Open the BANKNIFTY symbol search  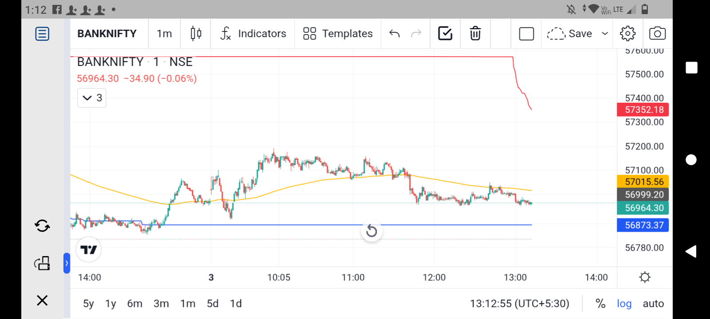coord(107,34)
